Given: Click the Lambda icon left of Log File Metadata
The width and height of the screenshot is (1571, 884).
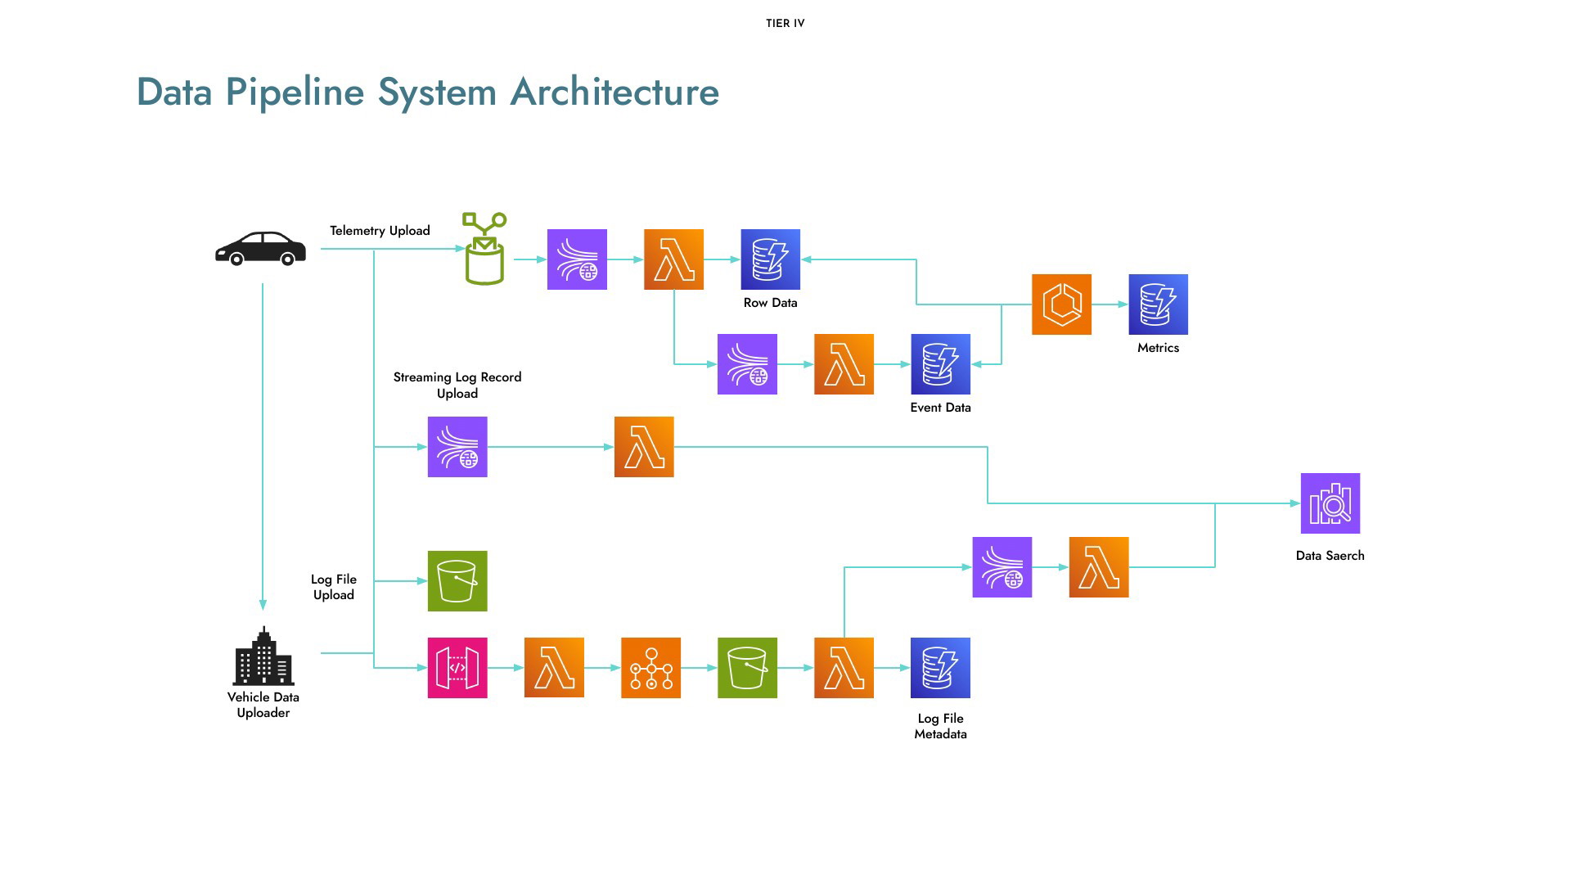Looking at the screenshot, I should point(844,668).
